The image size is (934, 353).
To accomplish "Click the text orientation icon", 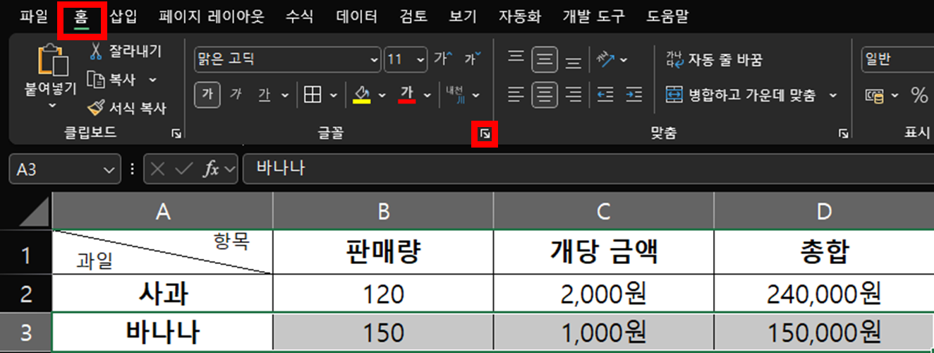I will pyautogui.click(x=605, y=59).
